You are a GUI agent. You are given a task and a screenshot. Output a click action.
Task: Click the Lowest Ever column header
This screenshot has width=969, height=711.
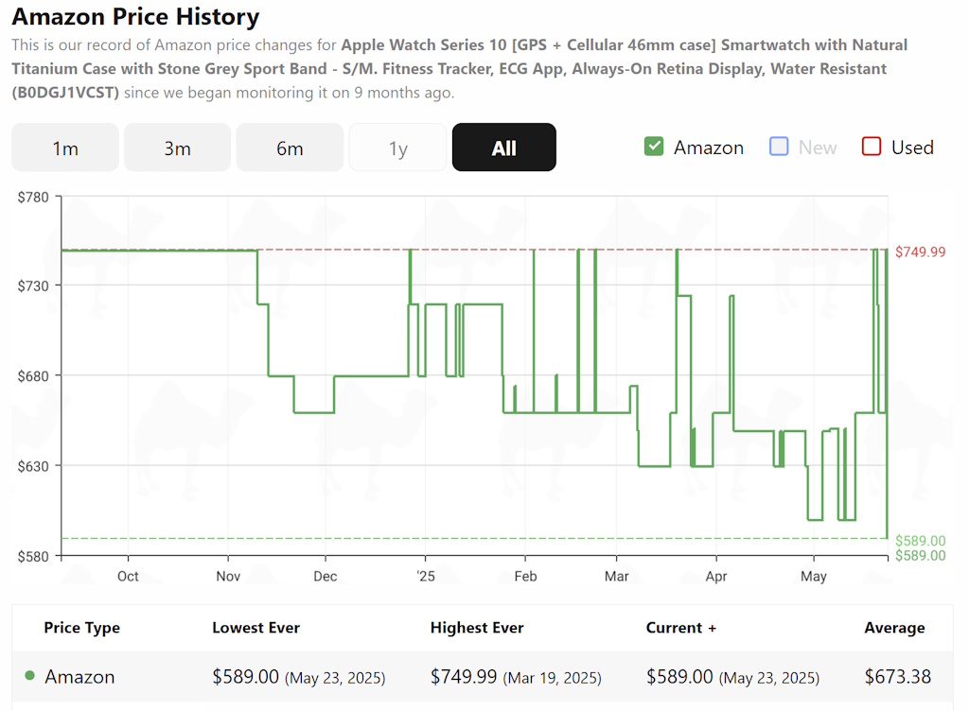click(255, 628)
